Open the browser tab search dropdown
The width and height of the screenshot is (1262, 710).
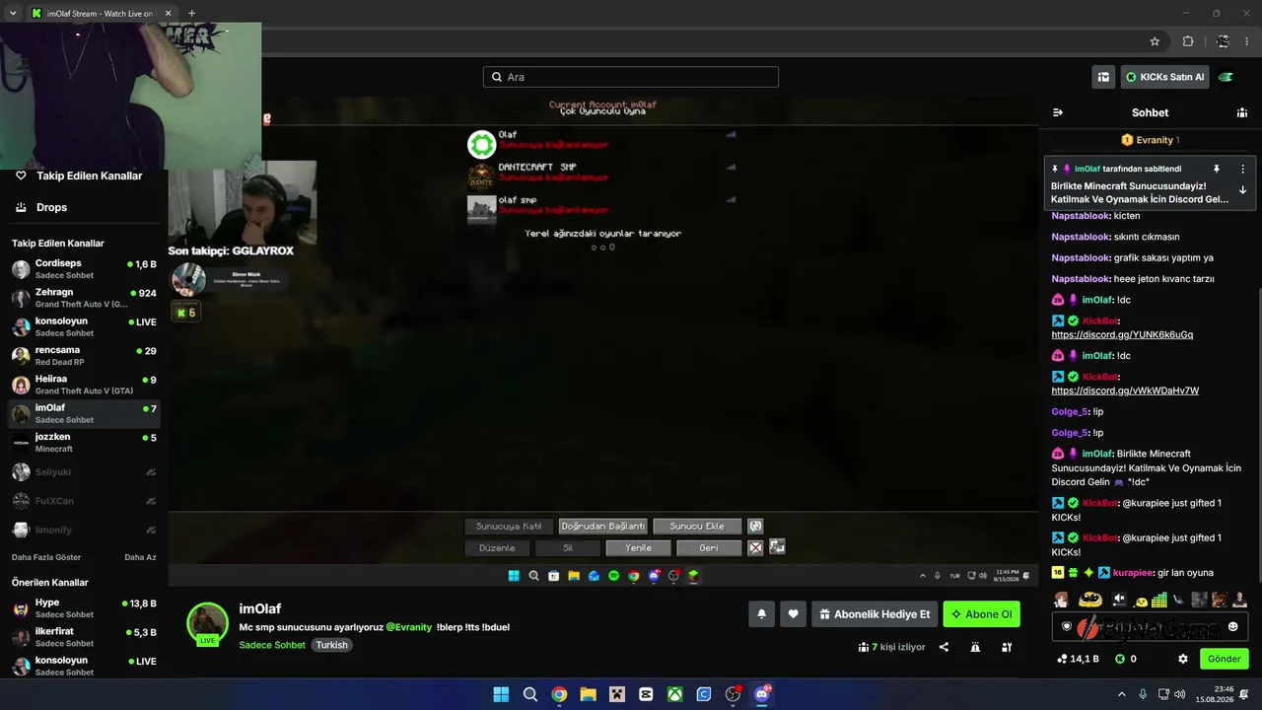pyautogui.click(x=13, y=14)
